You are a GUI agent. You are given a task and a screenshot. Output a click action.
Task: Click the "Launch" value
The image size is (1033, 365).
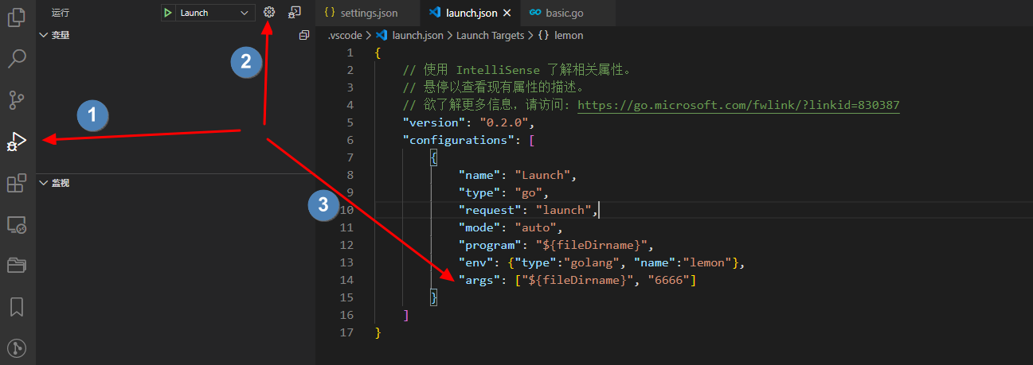(x=542, y=175)
